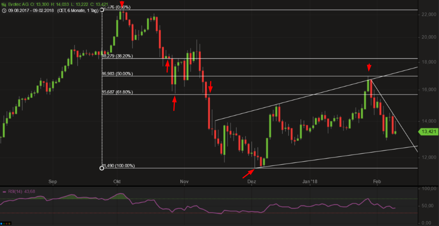The width and height of the screenshot is (439, 226).
Task: Click the Sep label on the time axis
Action: 53,182
